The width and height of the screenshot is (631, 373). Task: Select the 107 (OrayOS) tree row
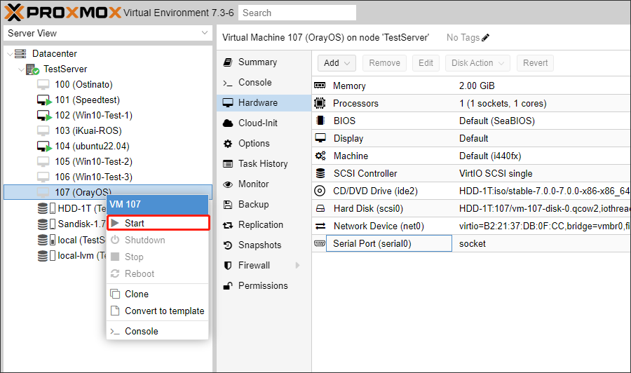pos(108,192)
